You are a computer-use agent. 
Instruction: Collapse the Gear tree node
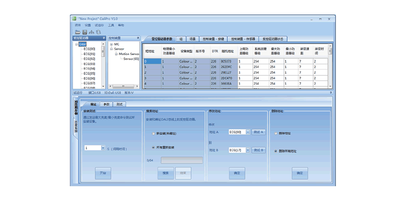pyautogui.click(x=76, y=44)
